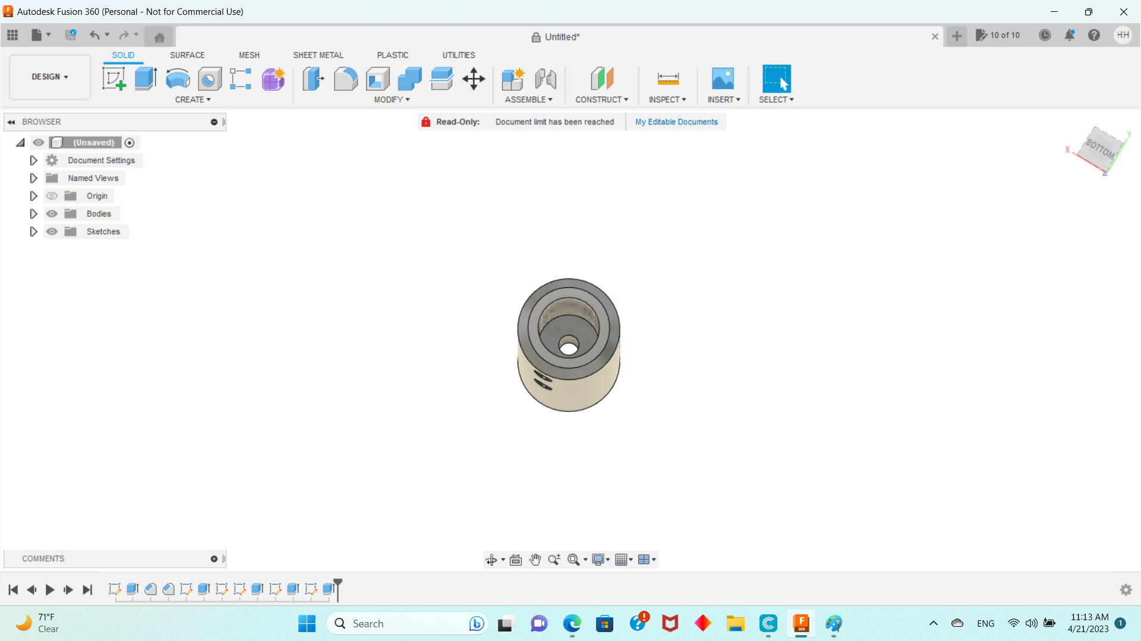Screen dimensions: 1141x641
Task: Click the BOTTOM face of ViewCube
Action: click(1100, 148)
